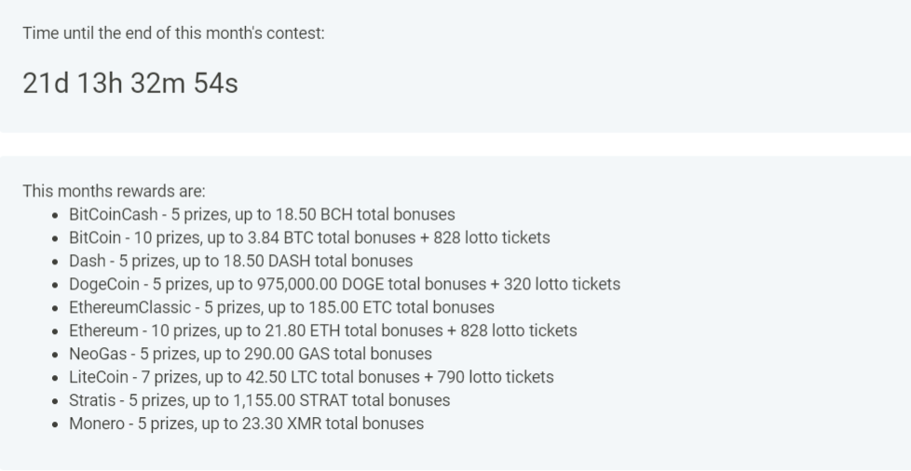Click the LiteCoin 42.50 LTC entry

pyautogui.click(x=311, y=377)
